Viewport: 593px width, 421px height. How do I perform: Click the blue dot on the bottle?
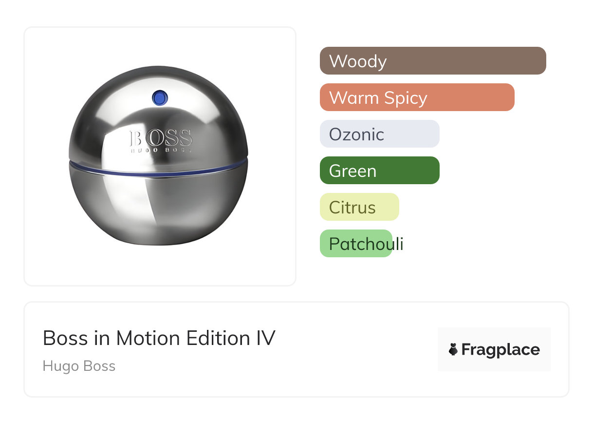point(159,98)
